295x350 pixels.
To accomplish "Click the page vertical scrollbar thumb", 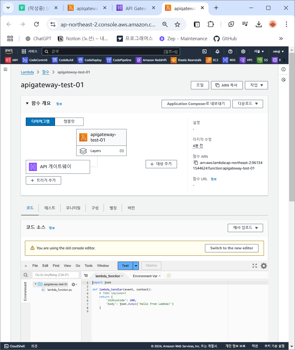I will click(x=292, y=127).
